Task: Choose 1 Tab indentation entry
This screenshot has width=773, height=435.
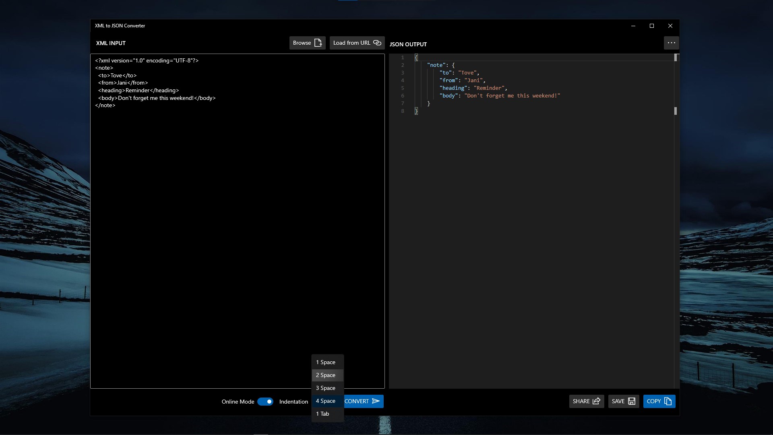Action: pyautogui.click(x=322, y=414)
